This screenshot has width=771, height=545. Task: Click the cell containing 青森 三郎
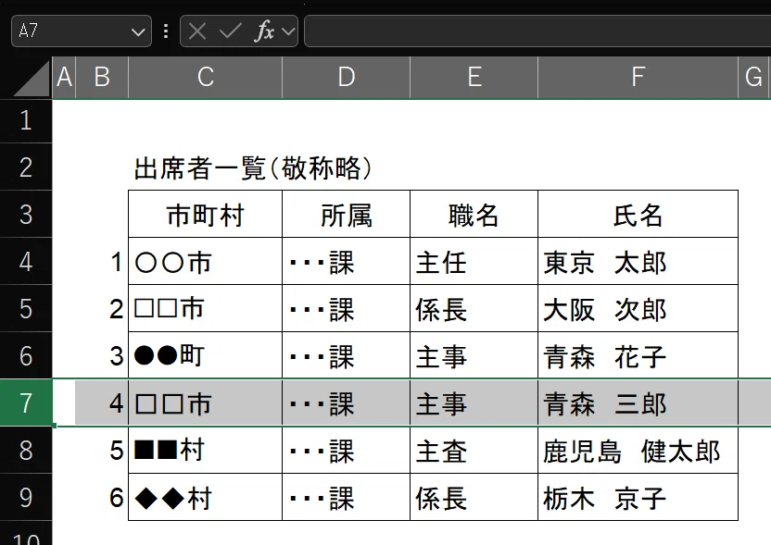tap(638, 403)
